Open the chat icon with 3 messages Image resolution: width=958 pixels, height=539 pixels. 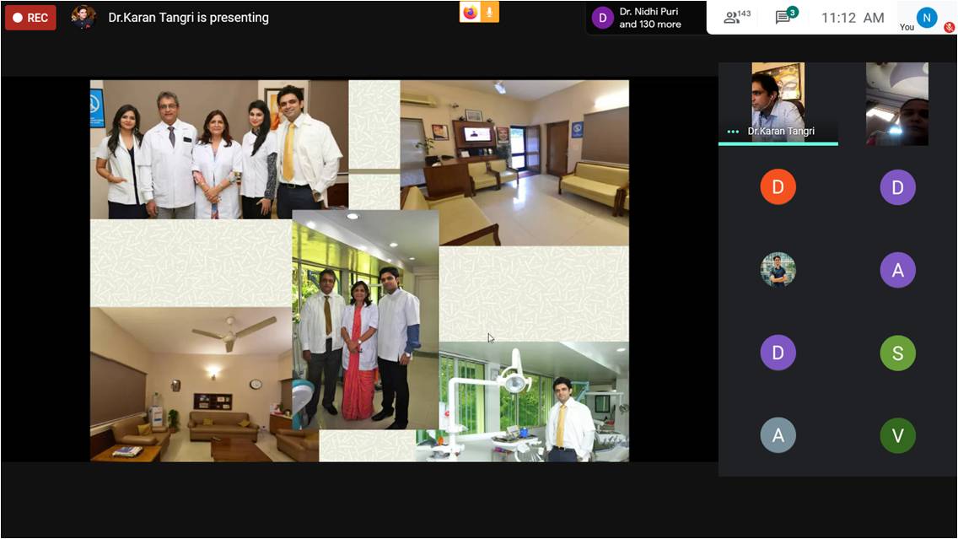pyautogui.click(x=784, y=17)
